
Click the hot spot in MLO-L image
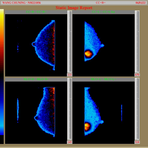[x=87, y=127]
